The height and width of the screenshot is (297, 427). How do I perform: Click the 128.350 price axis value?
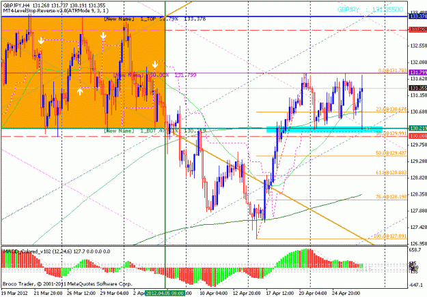pos(418,194)
